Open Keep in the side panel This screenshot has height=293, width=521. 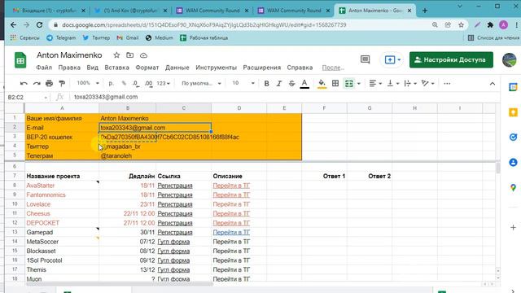(x=513, y=112)
